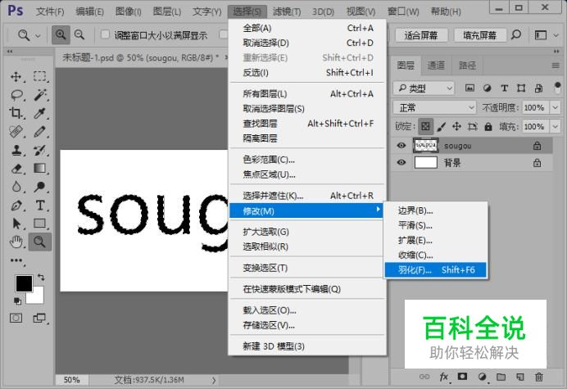Select the Healing Brush tool
Image resolution: width=567 pixels, height=389 pixels.
[16, 132]
